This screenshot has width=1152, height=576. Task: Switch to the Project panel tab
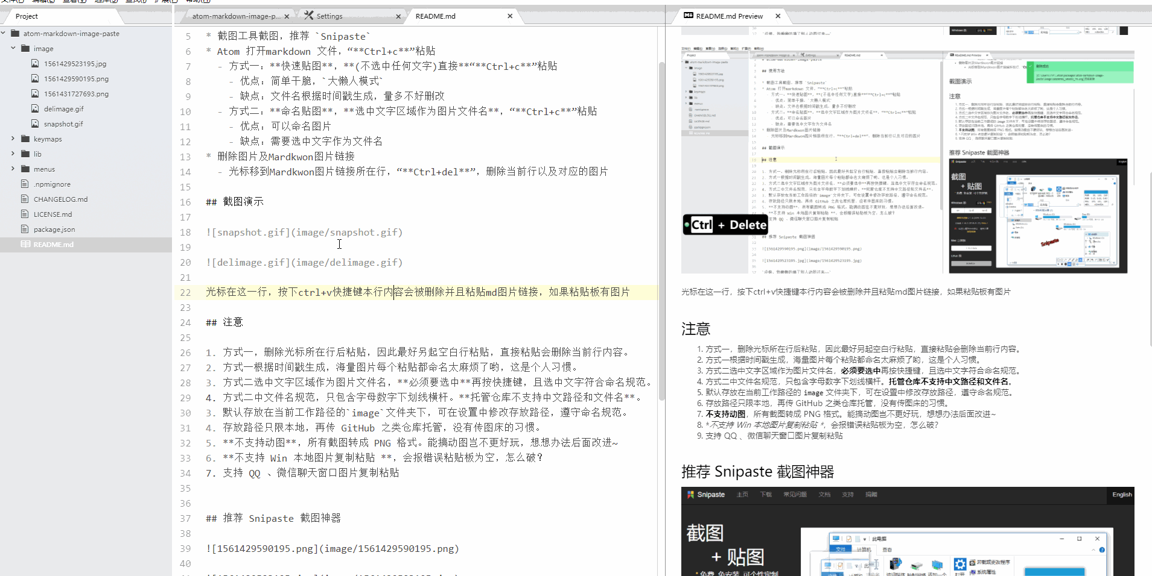tap(27, 16)
